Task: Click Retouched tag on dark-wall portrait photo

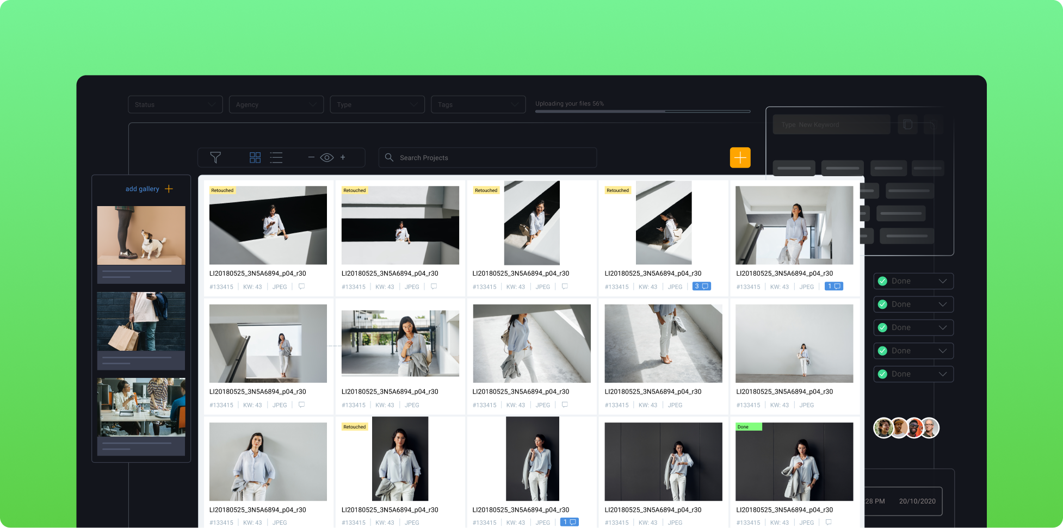Action: (x=355, y=427)
